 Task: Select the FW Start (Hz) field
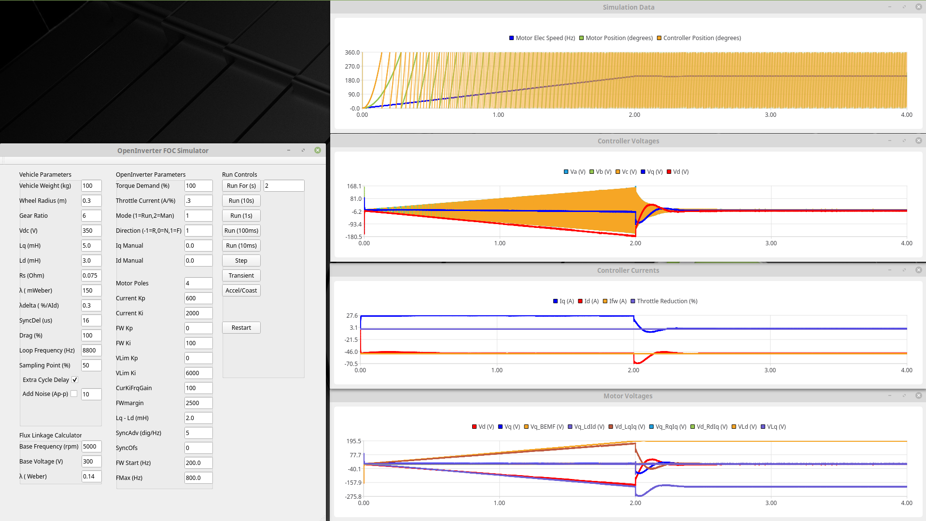pyautogui.click(x=198, y=463)
